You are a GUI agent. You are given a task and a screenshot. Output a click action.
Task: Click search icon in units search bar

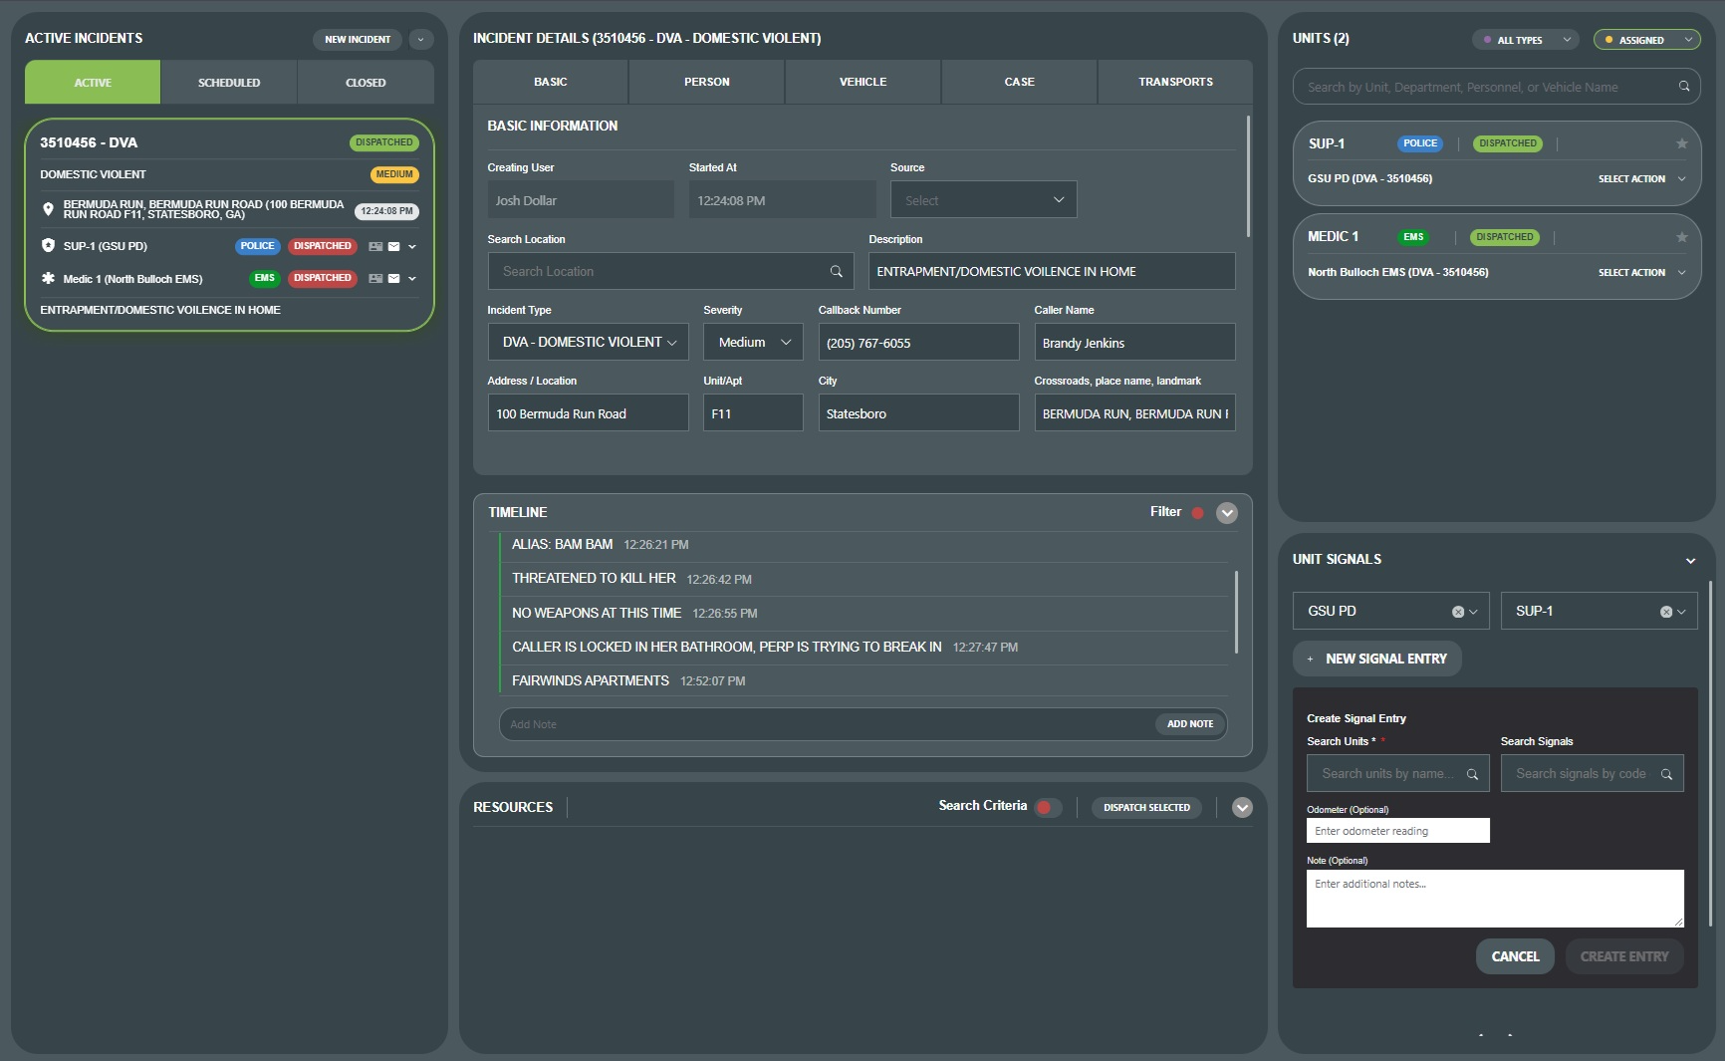1683,87
